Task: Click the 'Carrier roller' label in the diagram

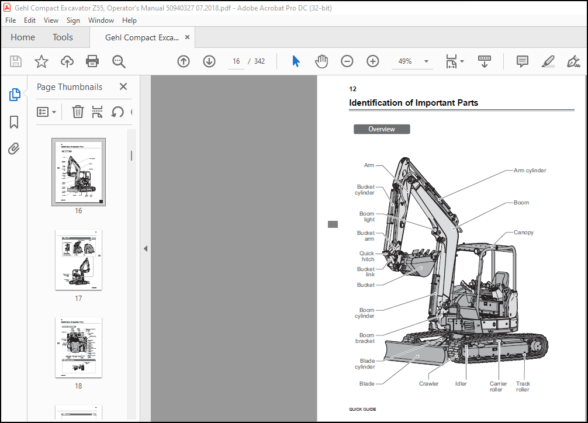Action: 497,387
